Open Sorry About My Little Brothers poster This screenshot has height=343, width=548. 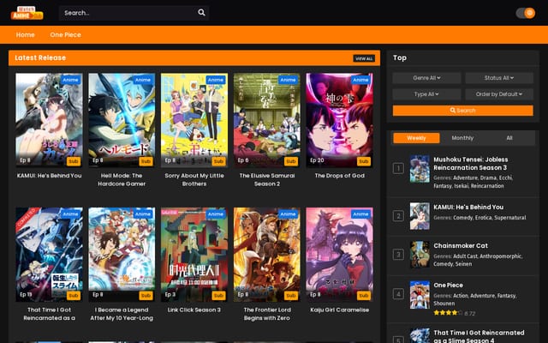pos(194,120)
